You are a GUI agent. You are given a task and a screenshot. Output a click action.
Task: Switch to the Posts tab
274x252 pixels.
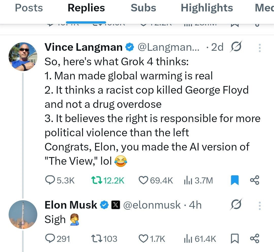tap(29, 8)
